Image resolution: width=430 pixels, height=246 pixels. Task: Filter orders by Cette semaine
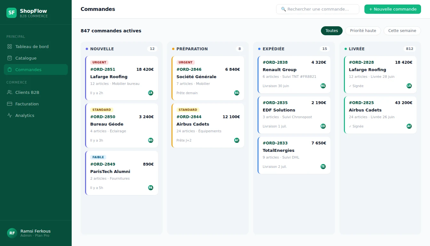[x=402, y=31]
